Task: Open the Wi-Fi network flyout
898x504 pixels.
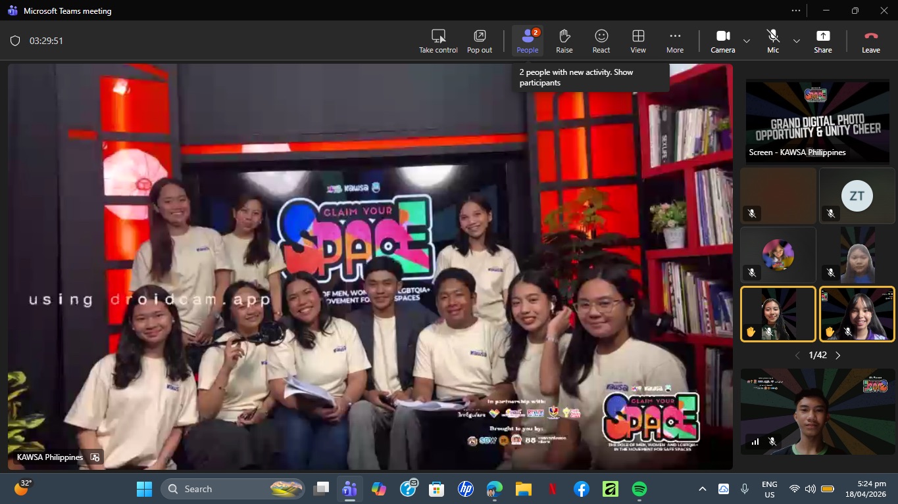Action: pos(795,489)
